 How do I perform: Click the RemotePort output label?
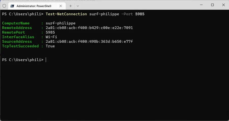[13, 32]
